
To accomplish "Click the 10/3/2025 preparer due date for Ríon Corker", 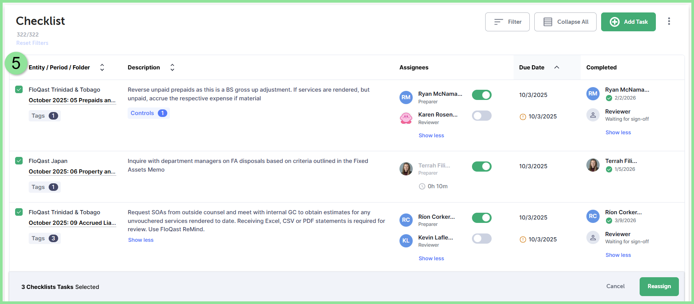I will tap(533, 218).
